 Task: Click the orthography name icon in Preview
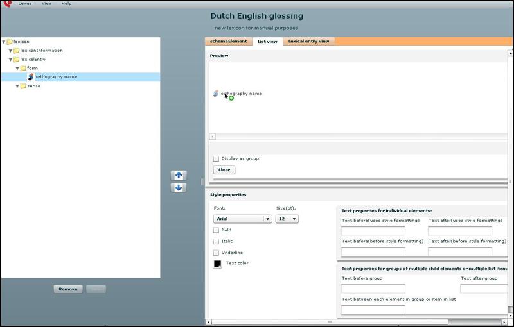[x=216, y=94]
